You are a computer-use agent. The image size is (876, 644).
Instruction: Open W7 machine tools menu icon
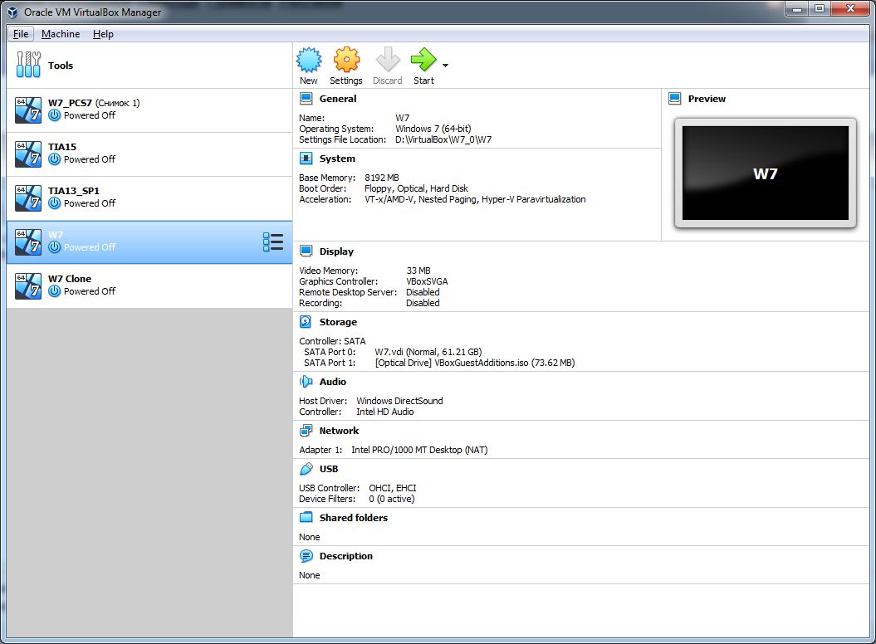[x=273, y=242]
